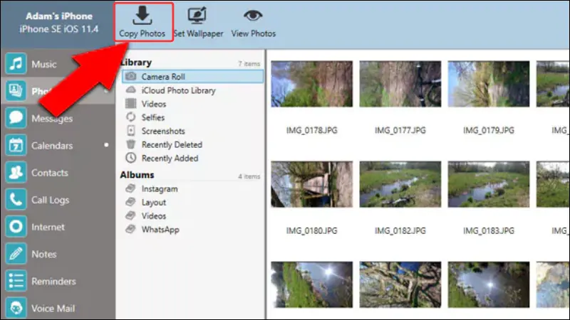Open the Recently Deleted label
The height and width of the screenshot is (320, 570).
(172, 144)
